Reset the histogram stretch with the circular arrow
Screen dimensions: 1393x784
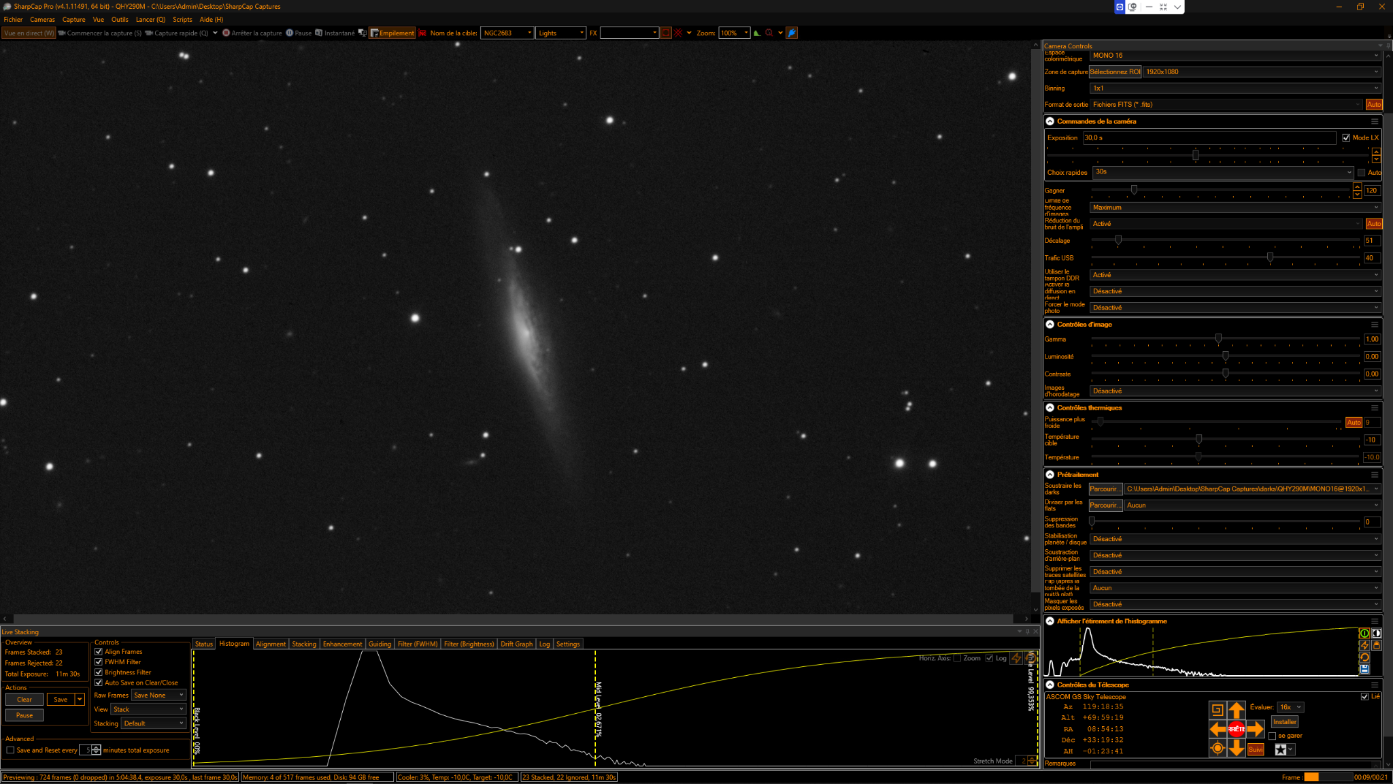coord(1364,657)
